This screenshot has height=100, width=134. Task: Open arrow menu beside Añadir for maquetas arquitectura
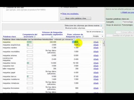[100, 45]
